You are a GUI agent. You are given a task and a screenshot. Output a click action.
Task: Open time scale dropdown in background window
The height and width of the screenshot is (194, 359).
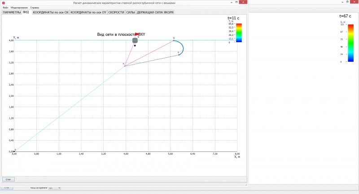(x=54, y=188)
